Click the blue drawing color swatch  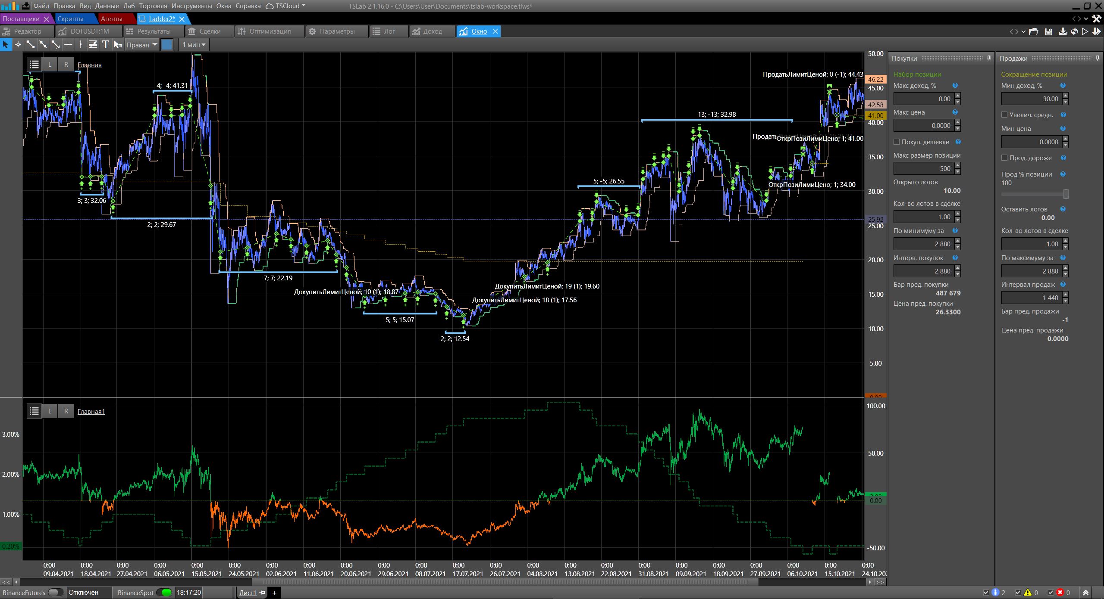coord(167,45)
